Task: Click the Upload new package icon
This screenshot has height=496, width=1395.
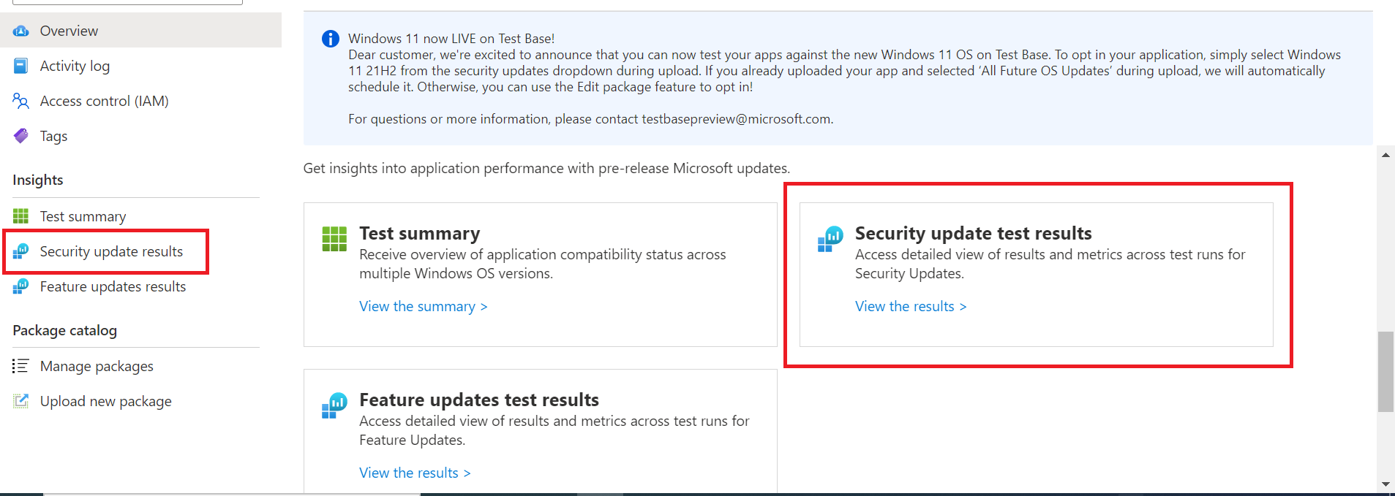Action: coord(21,401)
